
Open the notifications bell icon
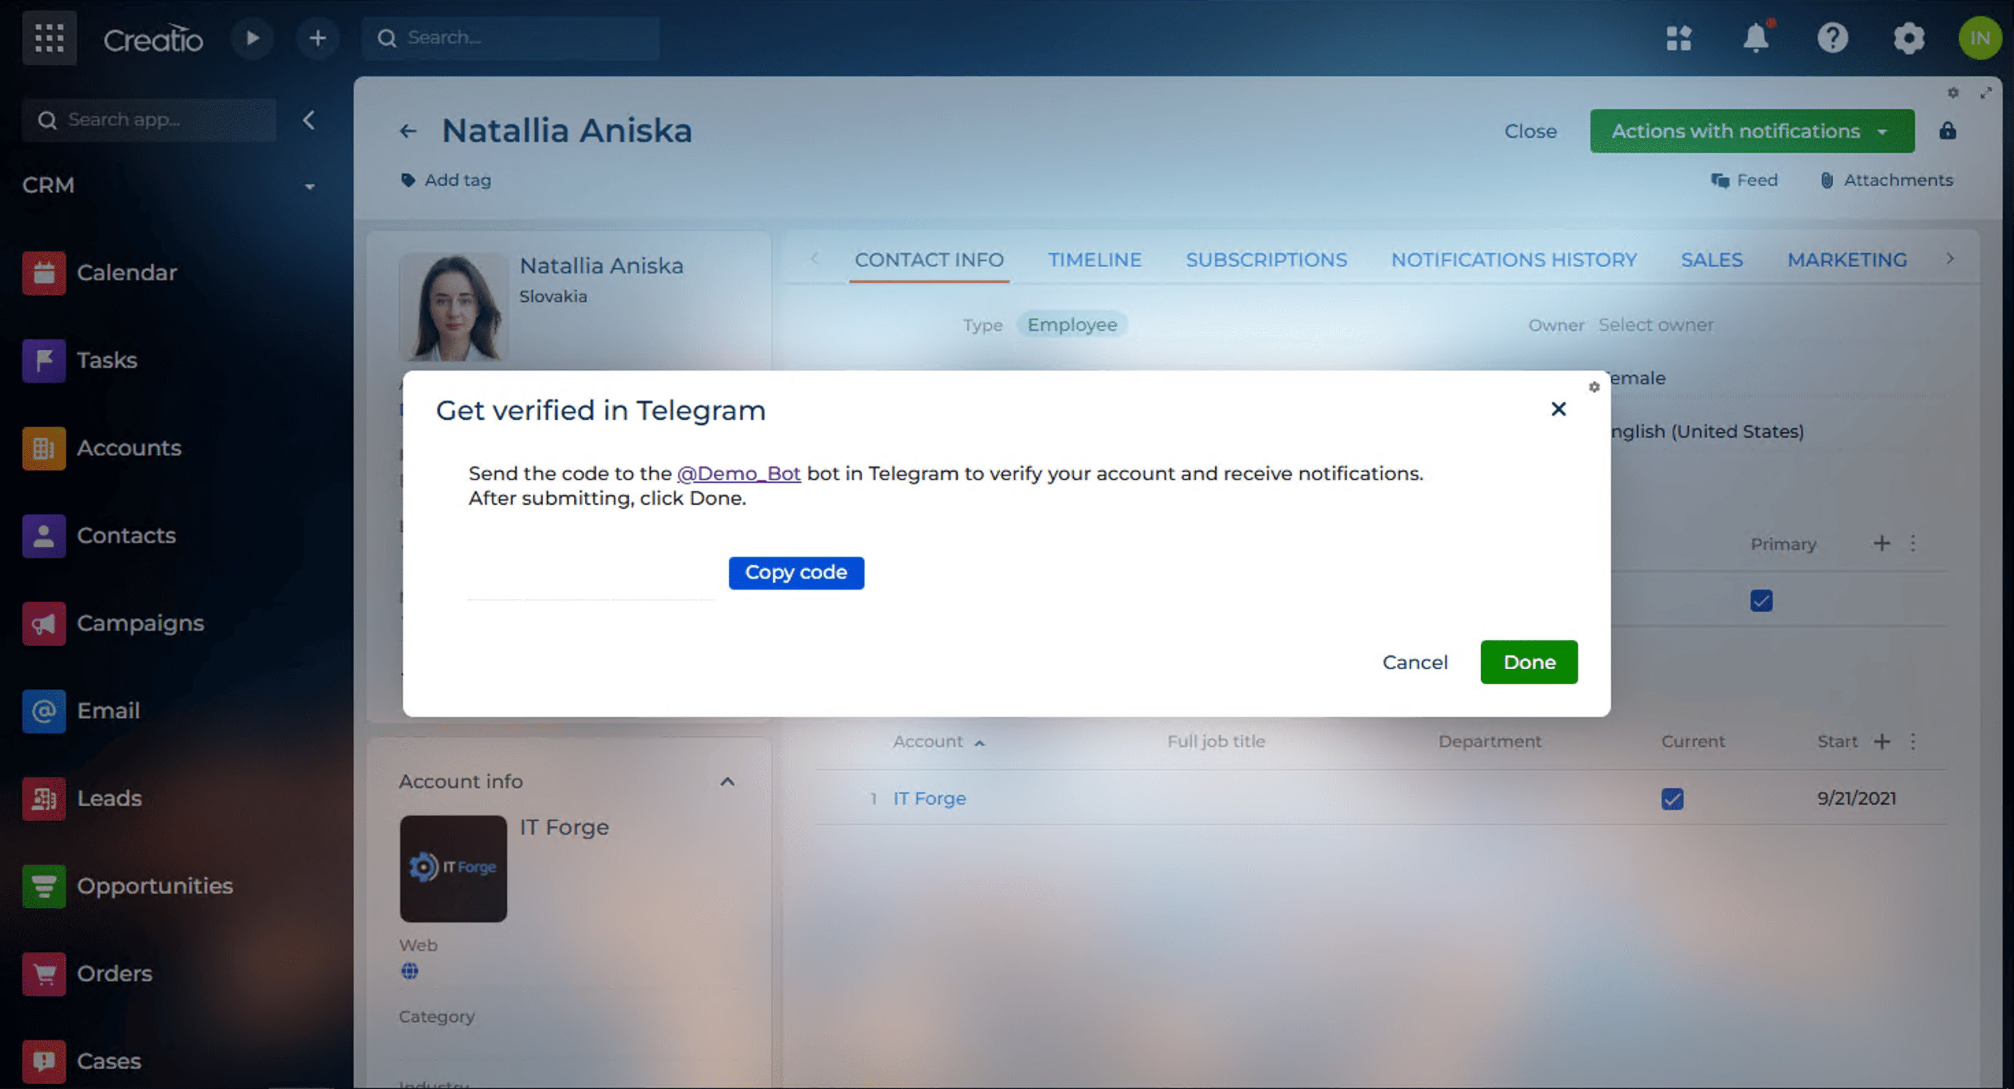[1755, 38]
